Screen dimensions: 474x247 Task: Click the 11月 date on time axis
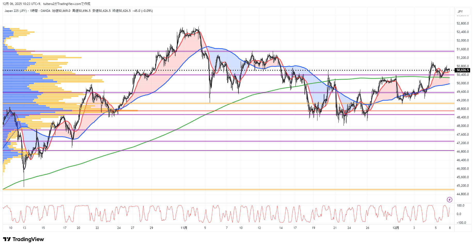click(x=184, y=228)
